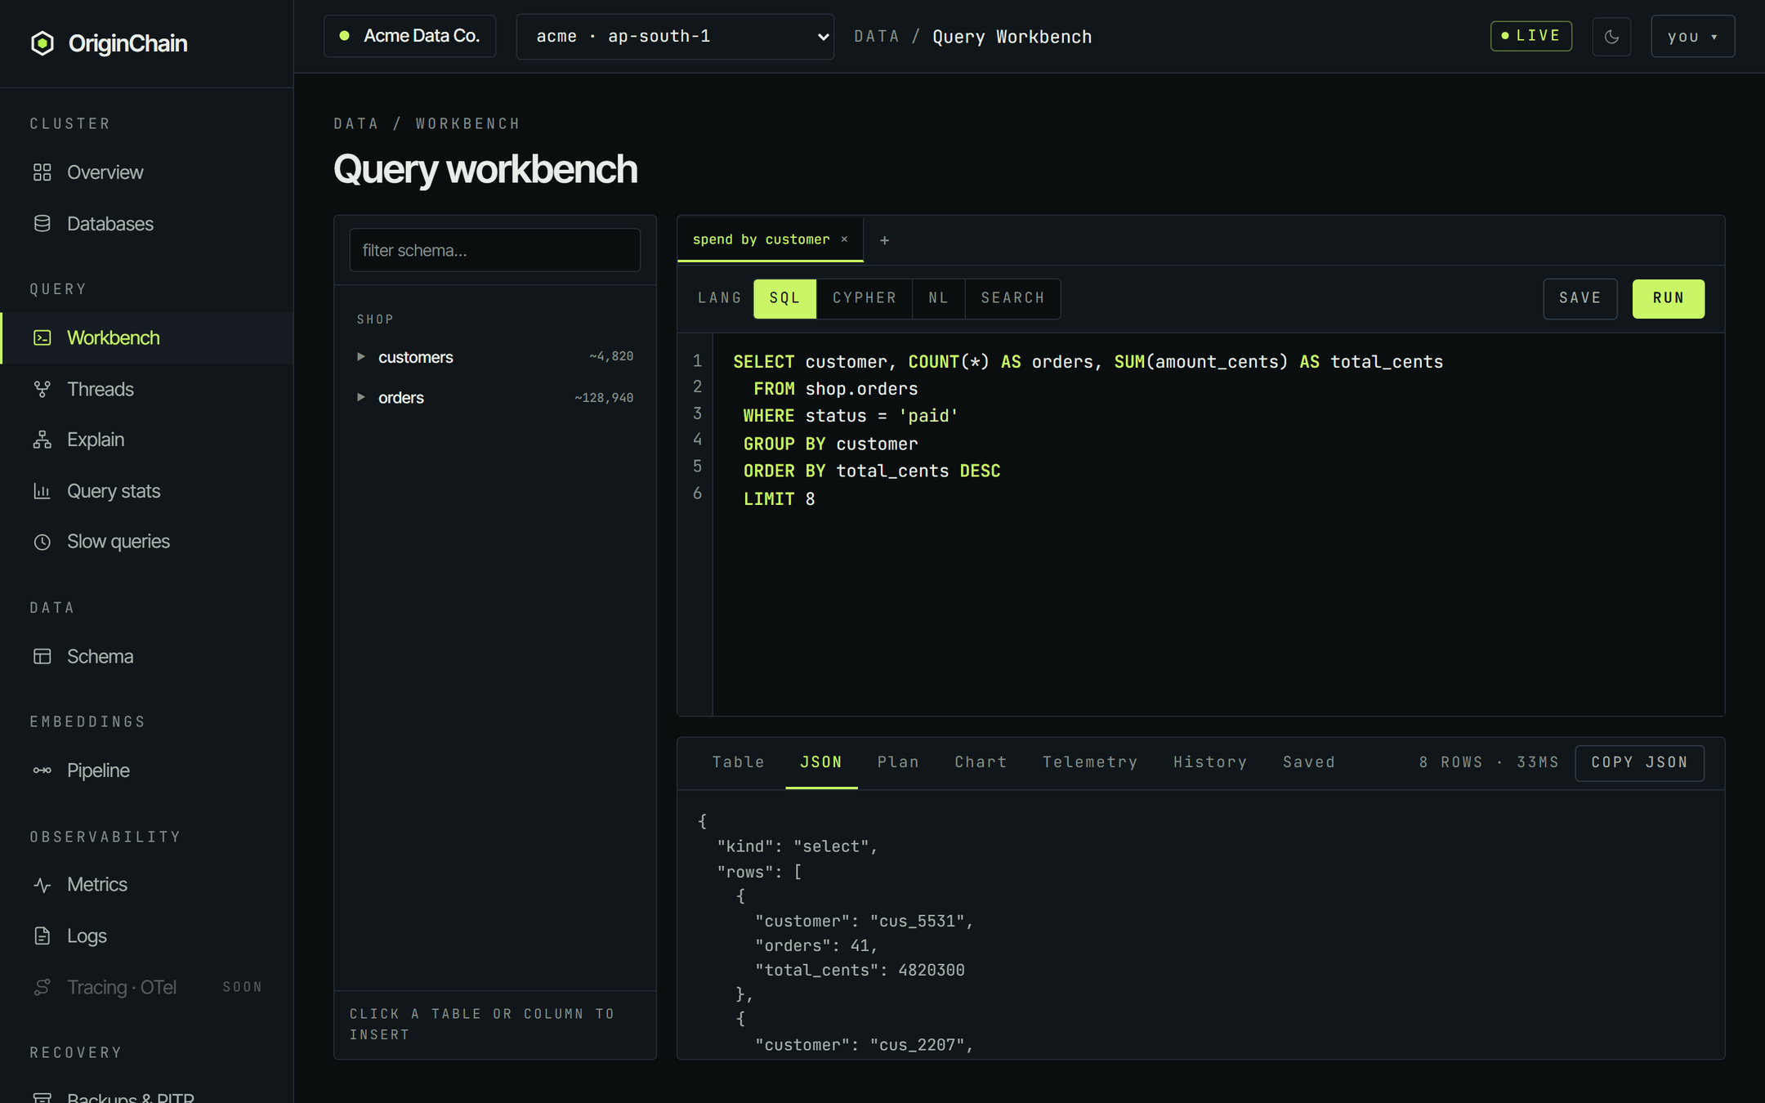Click the DATA breadcrumb in top bar
This screenshot has width=1765, height=1103.
coord(876,37)
